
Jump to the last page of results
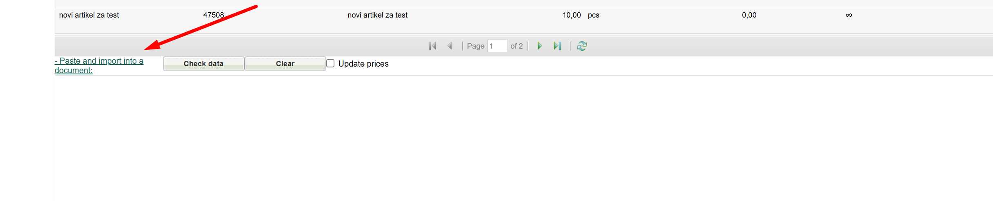pos(557,46)
